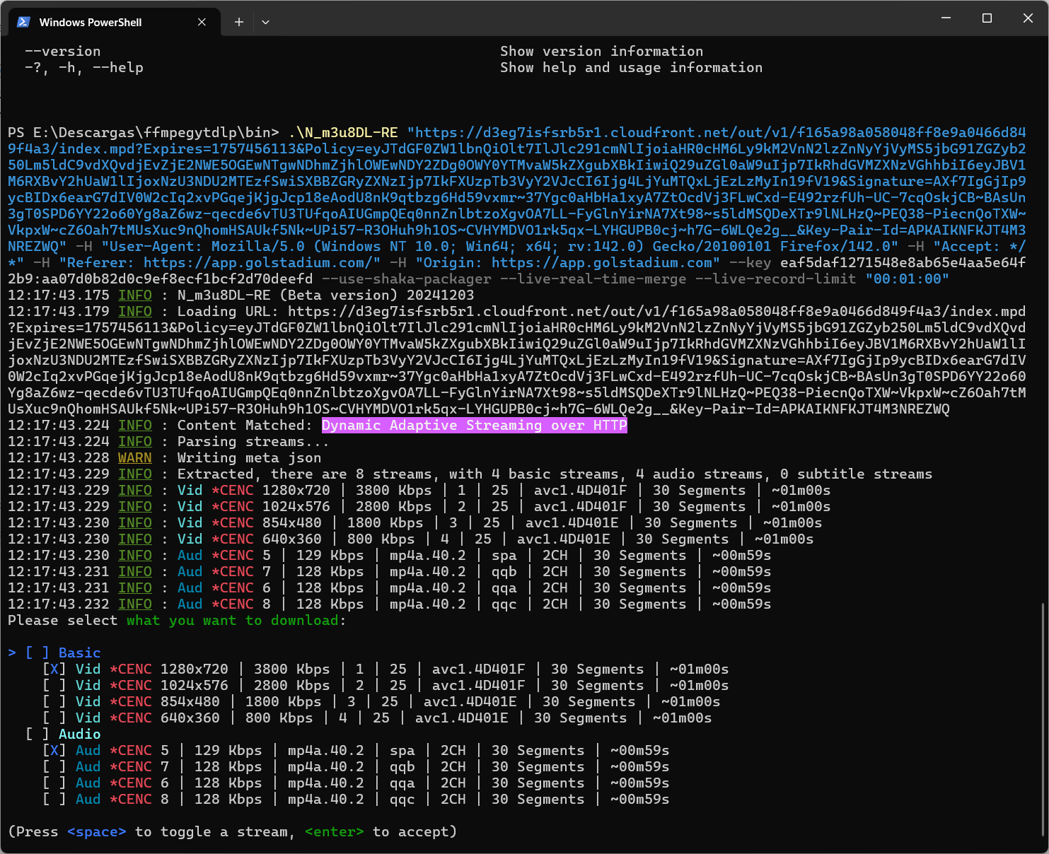
Task: Uncheck the spa audio stream checkbox
Action: pos(54,750)
